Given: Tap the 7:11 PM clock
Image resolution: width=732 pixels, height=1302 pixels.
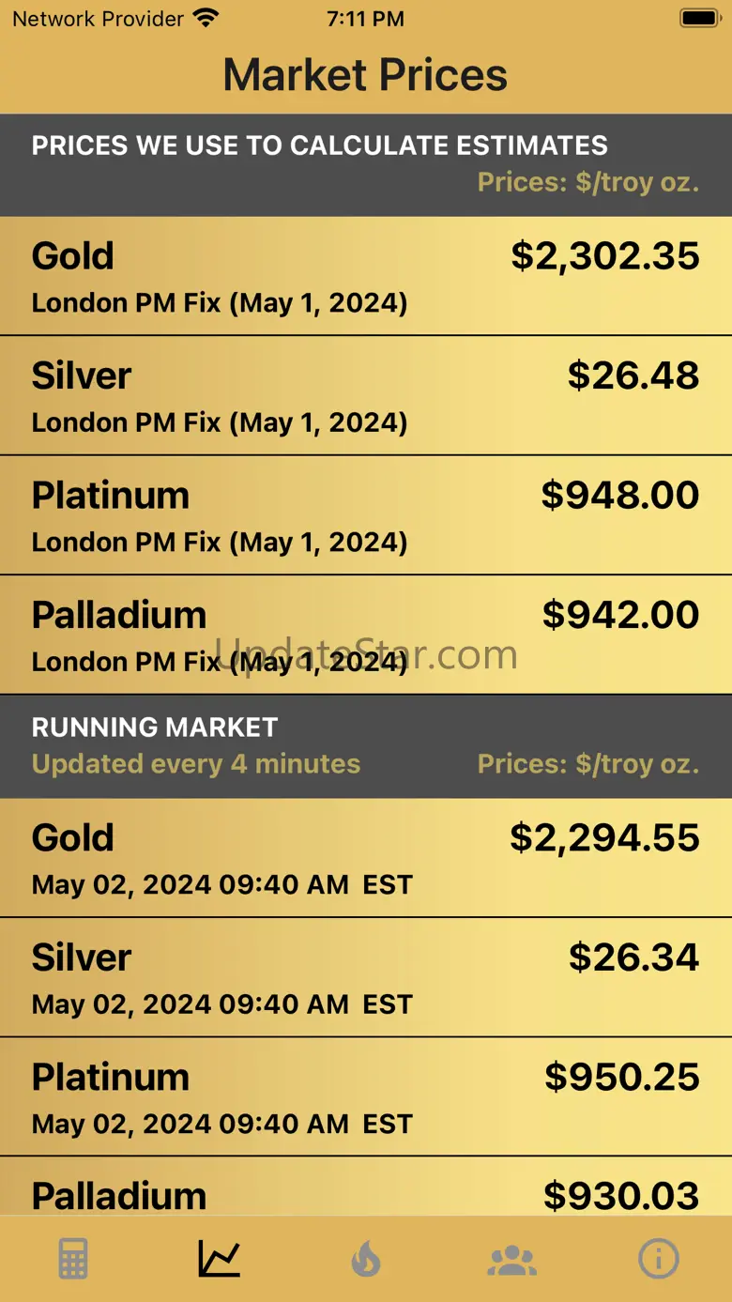Looking at the screenshot, I should [365, 19].
